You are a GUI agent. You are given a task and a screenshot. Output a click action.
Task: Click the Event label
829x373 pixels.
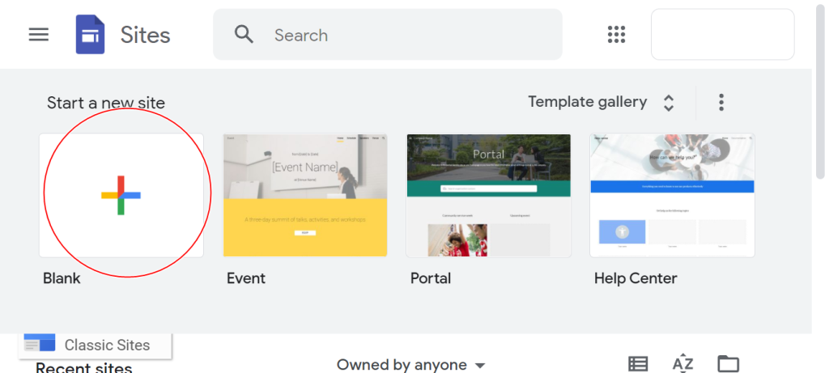pos(246,278)
